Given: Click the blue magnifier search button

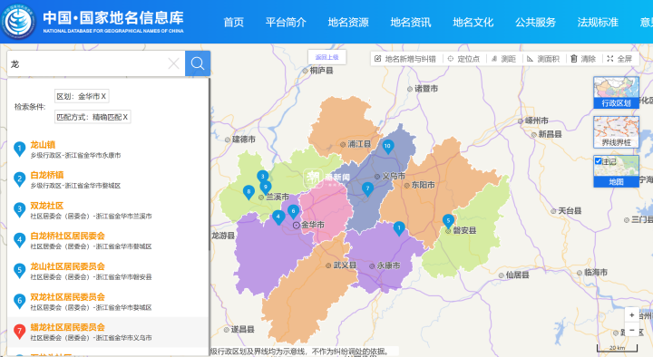Looking at the screenshot, I should 198,63.
